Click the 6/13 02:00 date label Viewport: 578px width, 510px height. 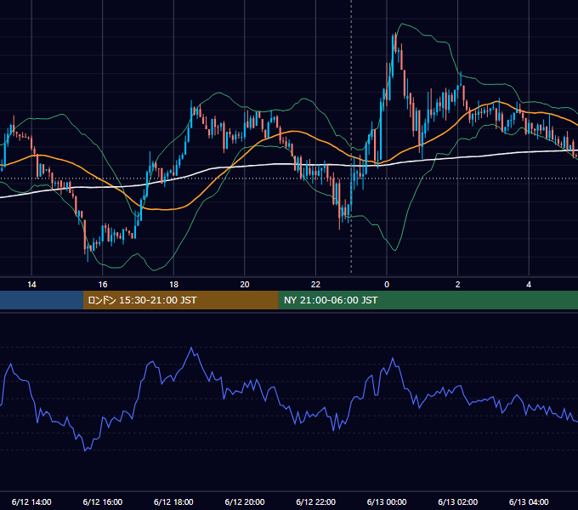[458, 501]
